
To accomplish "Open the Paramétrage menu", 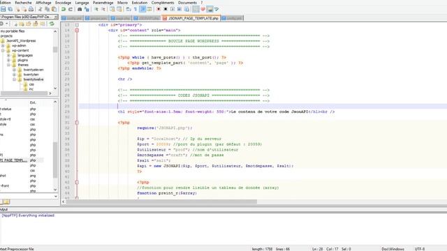I will [103, 3].
